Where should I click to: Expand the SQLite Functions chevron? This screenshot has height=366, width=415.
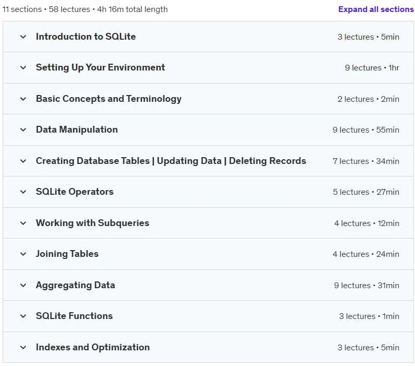tap(24, 316)
